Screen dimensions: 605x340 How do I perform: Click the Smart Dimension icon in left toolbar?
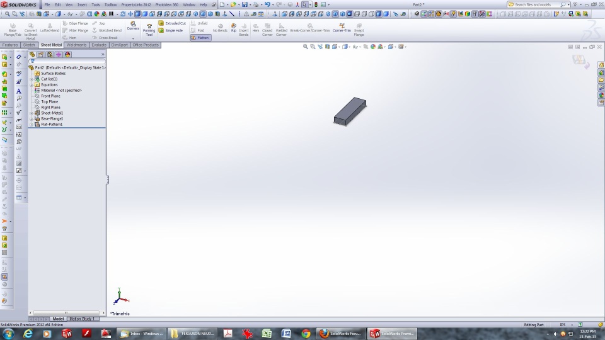(x=18, y=57)
